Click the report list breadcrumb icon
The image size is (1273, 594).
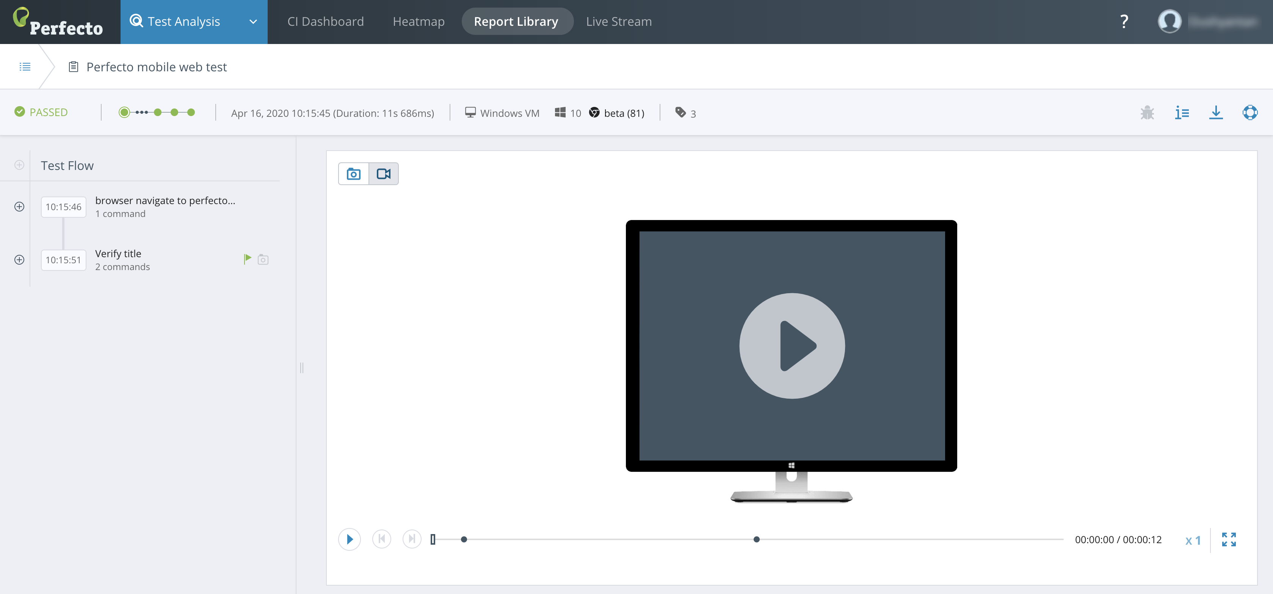[25, 67]
